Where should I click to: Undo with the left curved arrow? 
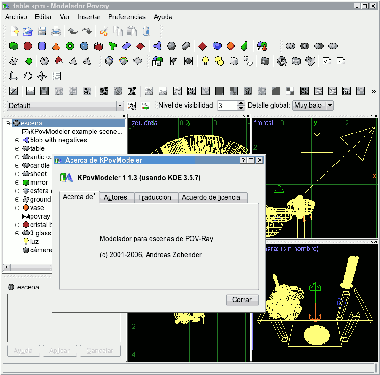pos(72,31)
